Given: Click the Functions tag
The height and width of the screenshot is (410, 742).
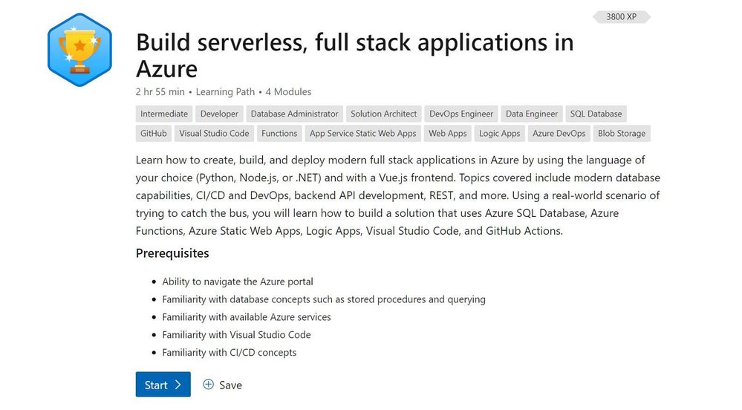Looking at the screenshot, I should coord(279,134).
